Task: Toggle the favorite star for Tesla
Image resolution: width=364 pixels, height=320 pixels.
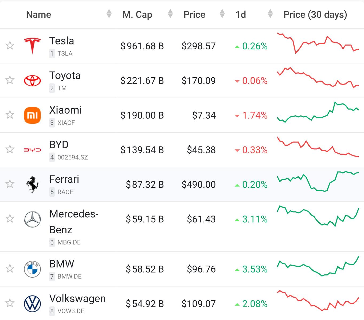Action: click(10, 46)
